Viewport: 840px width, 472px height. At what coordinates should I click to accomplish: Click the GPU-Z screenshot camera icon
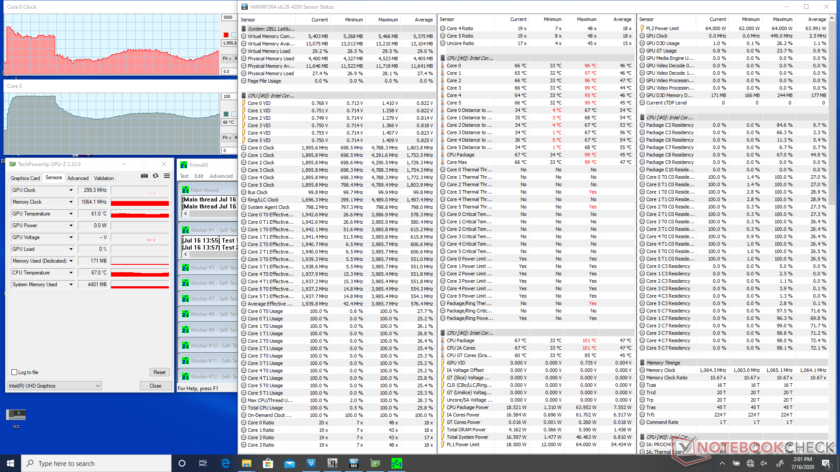coord(144,176)
